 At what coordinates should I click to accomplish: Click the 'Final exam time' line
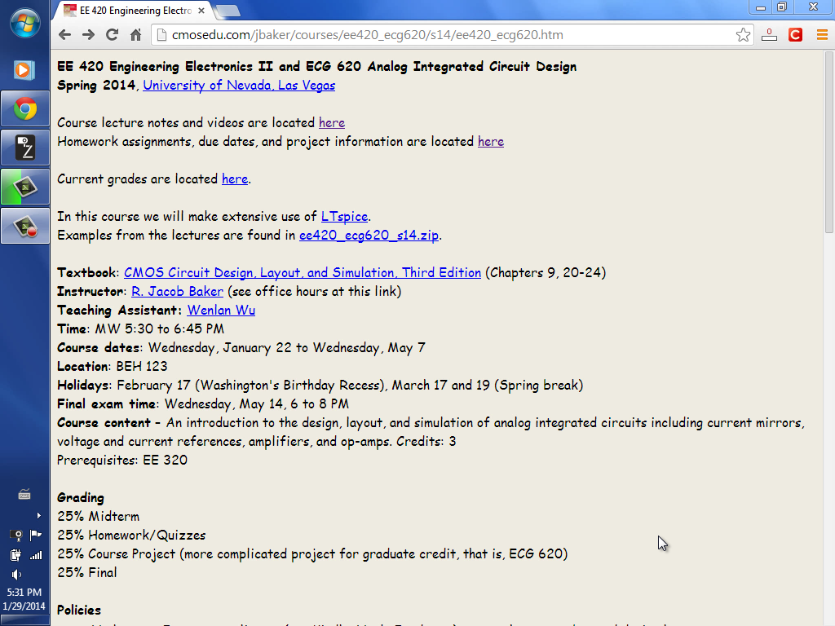tap(203, 404)
